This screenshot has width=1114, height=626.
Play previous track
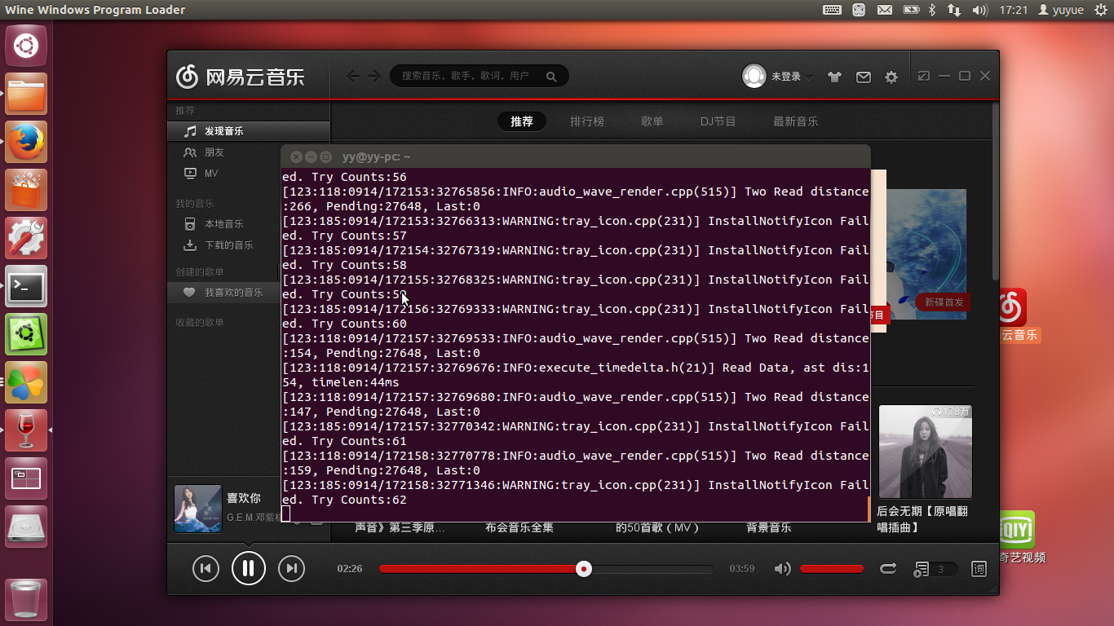[206, 568]
